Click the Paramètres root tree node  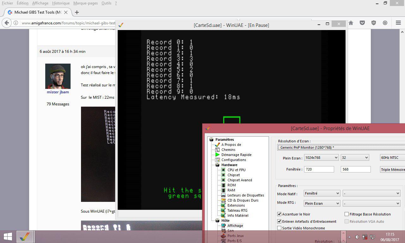pyautogui.click(x=225, y=140)
